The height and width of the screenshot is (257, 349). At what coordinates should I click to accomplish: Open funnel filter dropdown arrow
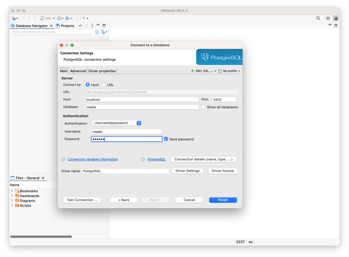click(106, 32)
